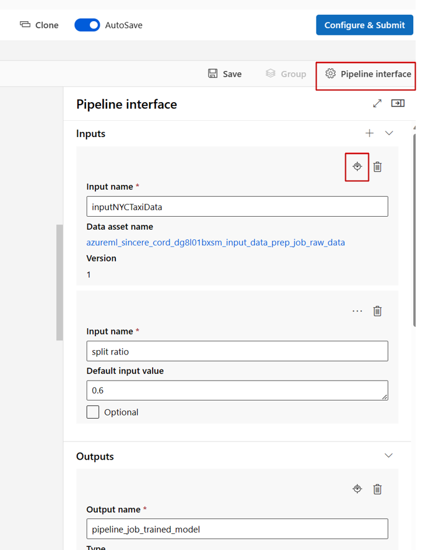Click the Clone icon
Viewport: 425px width, 550px height.
pyautogui.click(x=24, y=25)
